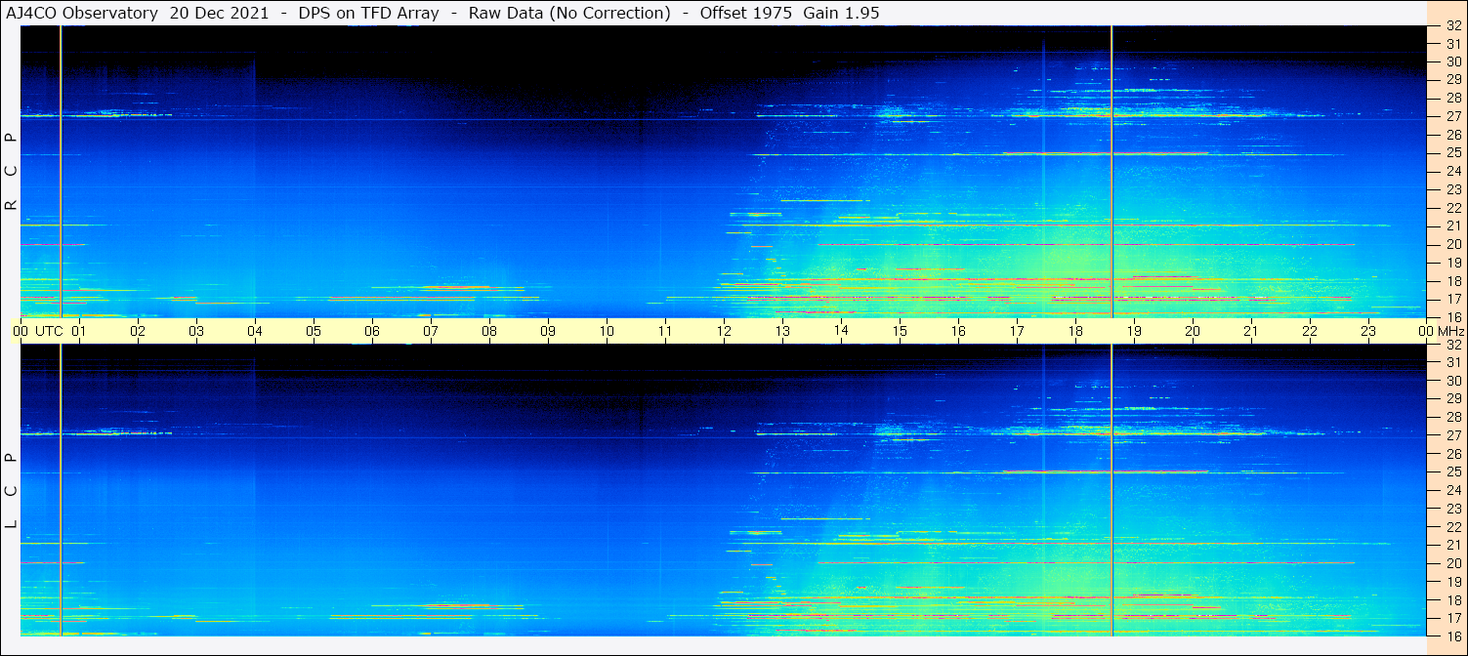Select the 17 hour tick label on time axis
The width and height of the screenshot is (1468, 656).
pyautogui.click(x=1017, y=331)
